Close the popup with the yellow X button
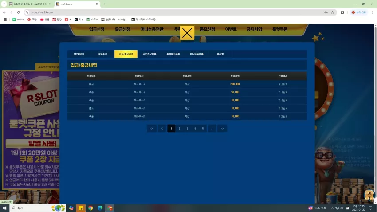 187,33
